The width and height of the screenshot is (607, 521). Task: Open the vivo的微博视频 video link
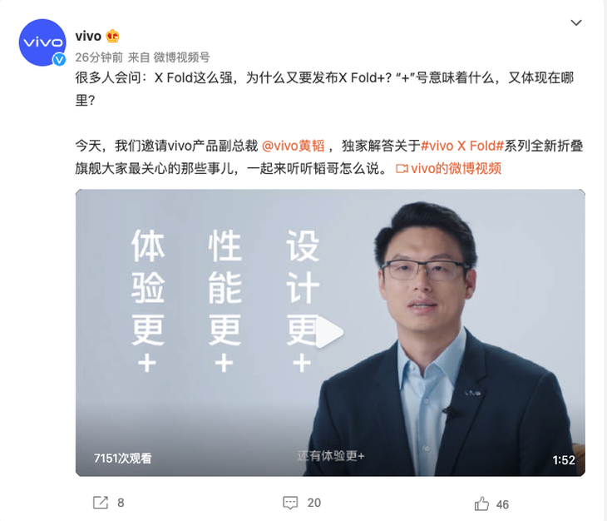tap(456, 168)
